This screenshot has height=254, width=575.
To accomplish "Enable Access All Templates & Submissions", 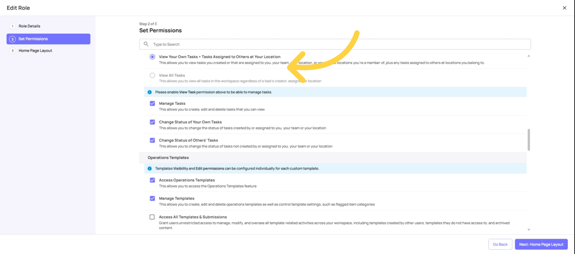I will point(152,217).
